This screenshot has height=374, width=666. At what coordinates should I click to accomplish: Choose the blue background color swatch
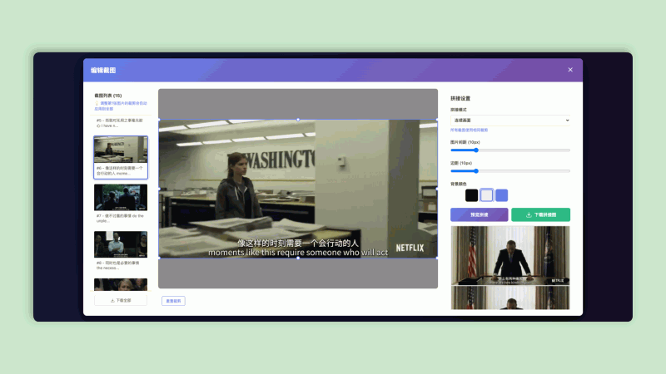[x=502, y=195]
